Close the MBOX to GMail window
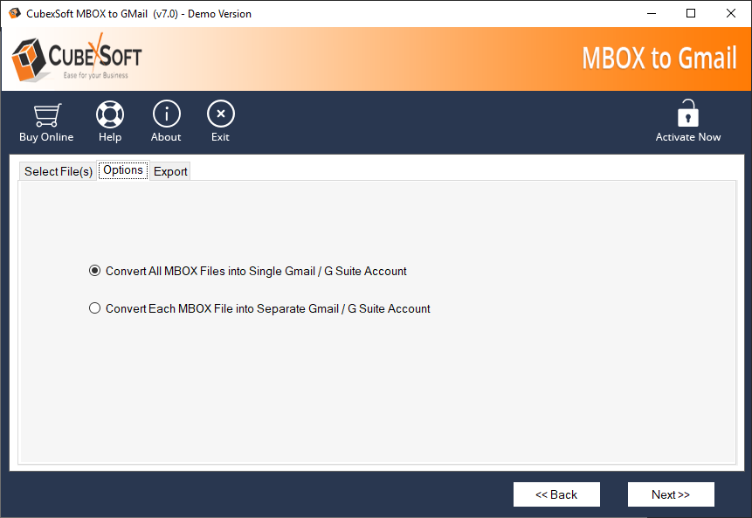Viewport: 752px width, 518px height. tap(731, 13)
